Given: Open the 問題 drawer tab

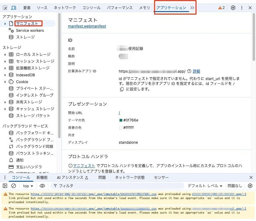Looking at the screenshot, I should coord(102,177).
